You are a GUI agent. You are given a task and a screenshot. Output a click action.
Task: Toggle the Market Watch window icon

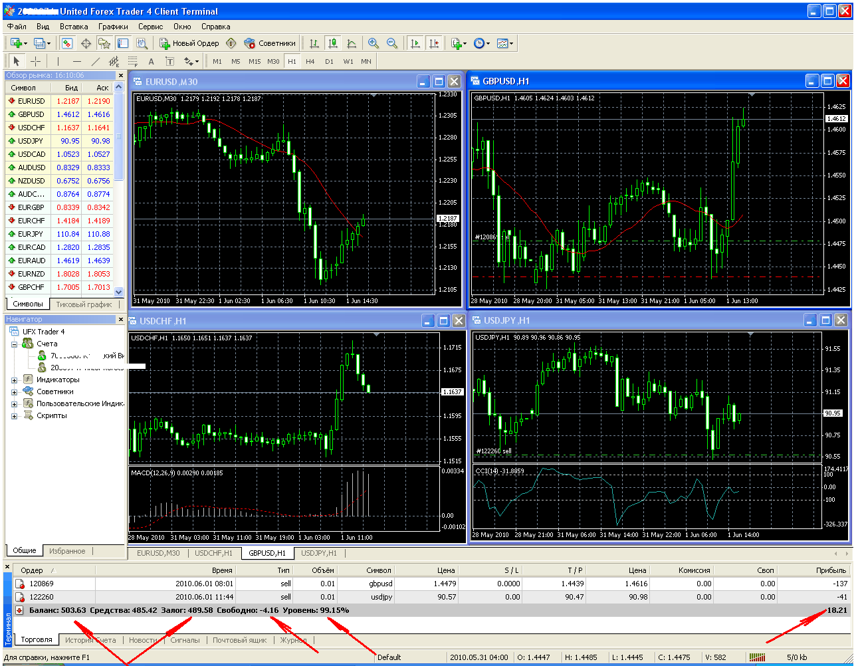coord(67,43)
